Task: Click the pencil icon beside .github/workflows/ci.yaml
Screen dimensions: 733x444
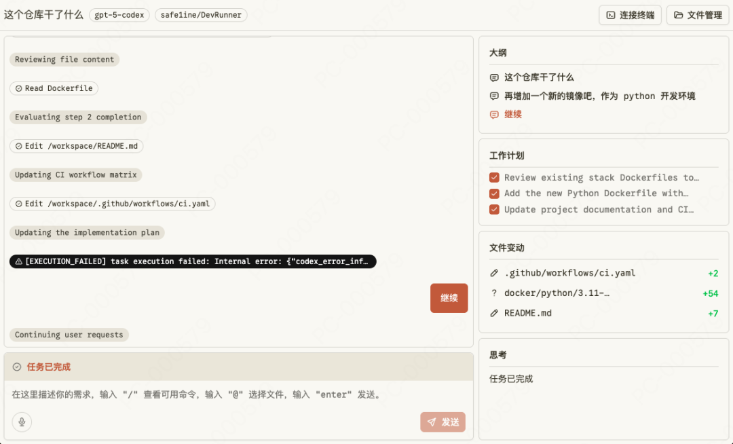Action: pyautogui.click(x=493, y=273)
